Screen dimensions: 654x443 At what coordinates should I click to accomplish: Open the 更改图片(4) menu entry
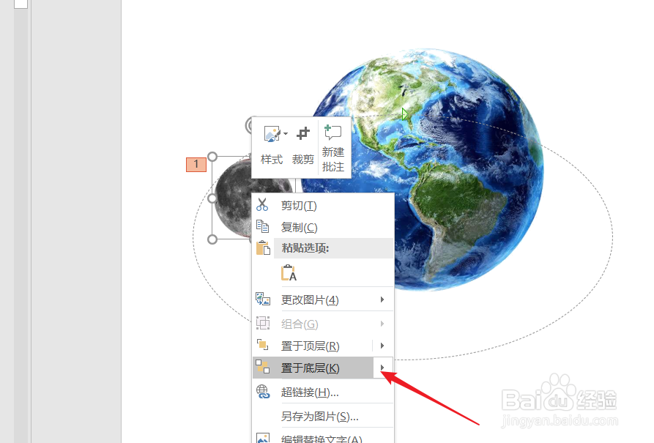323,299
